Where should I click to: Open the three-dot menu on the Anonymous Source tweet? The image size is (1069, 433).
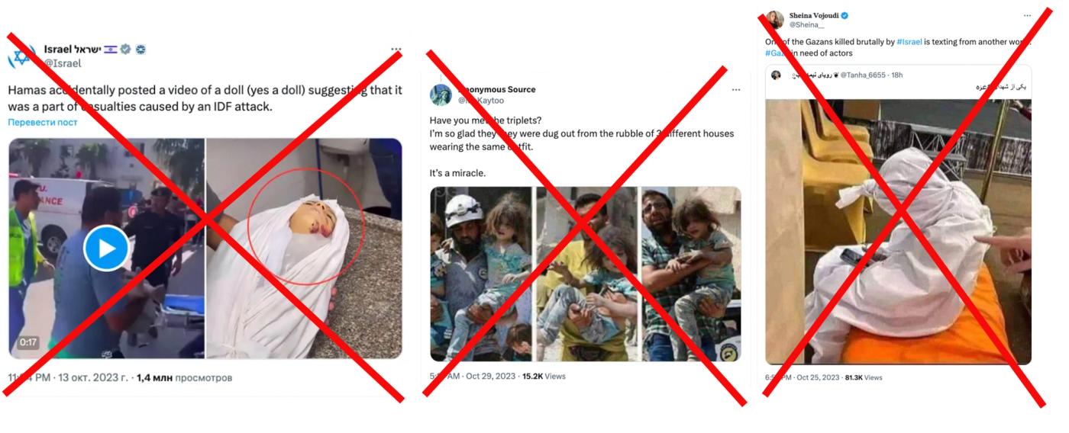735,90
